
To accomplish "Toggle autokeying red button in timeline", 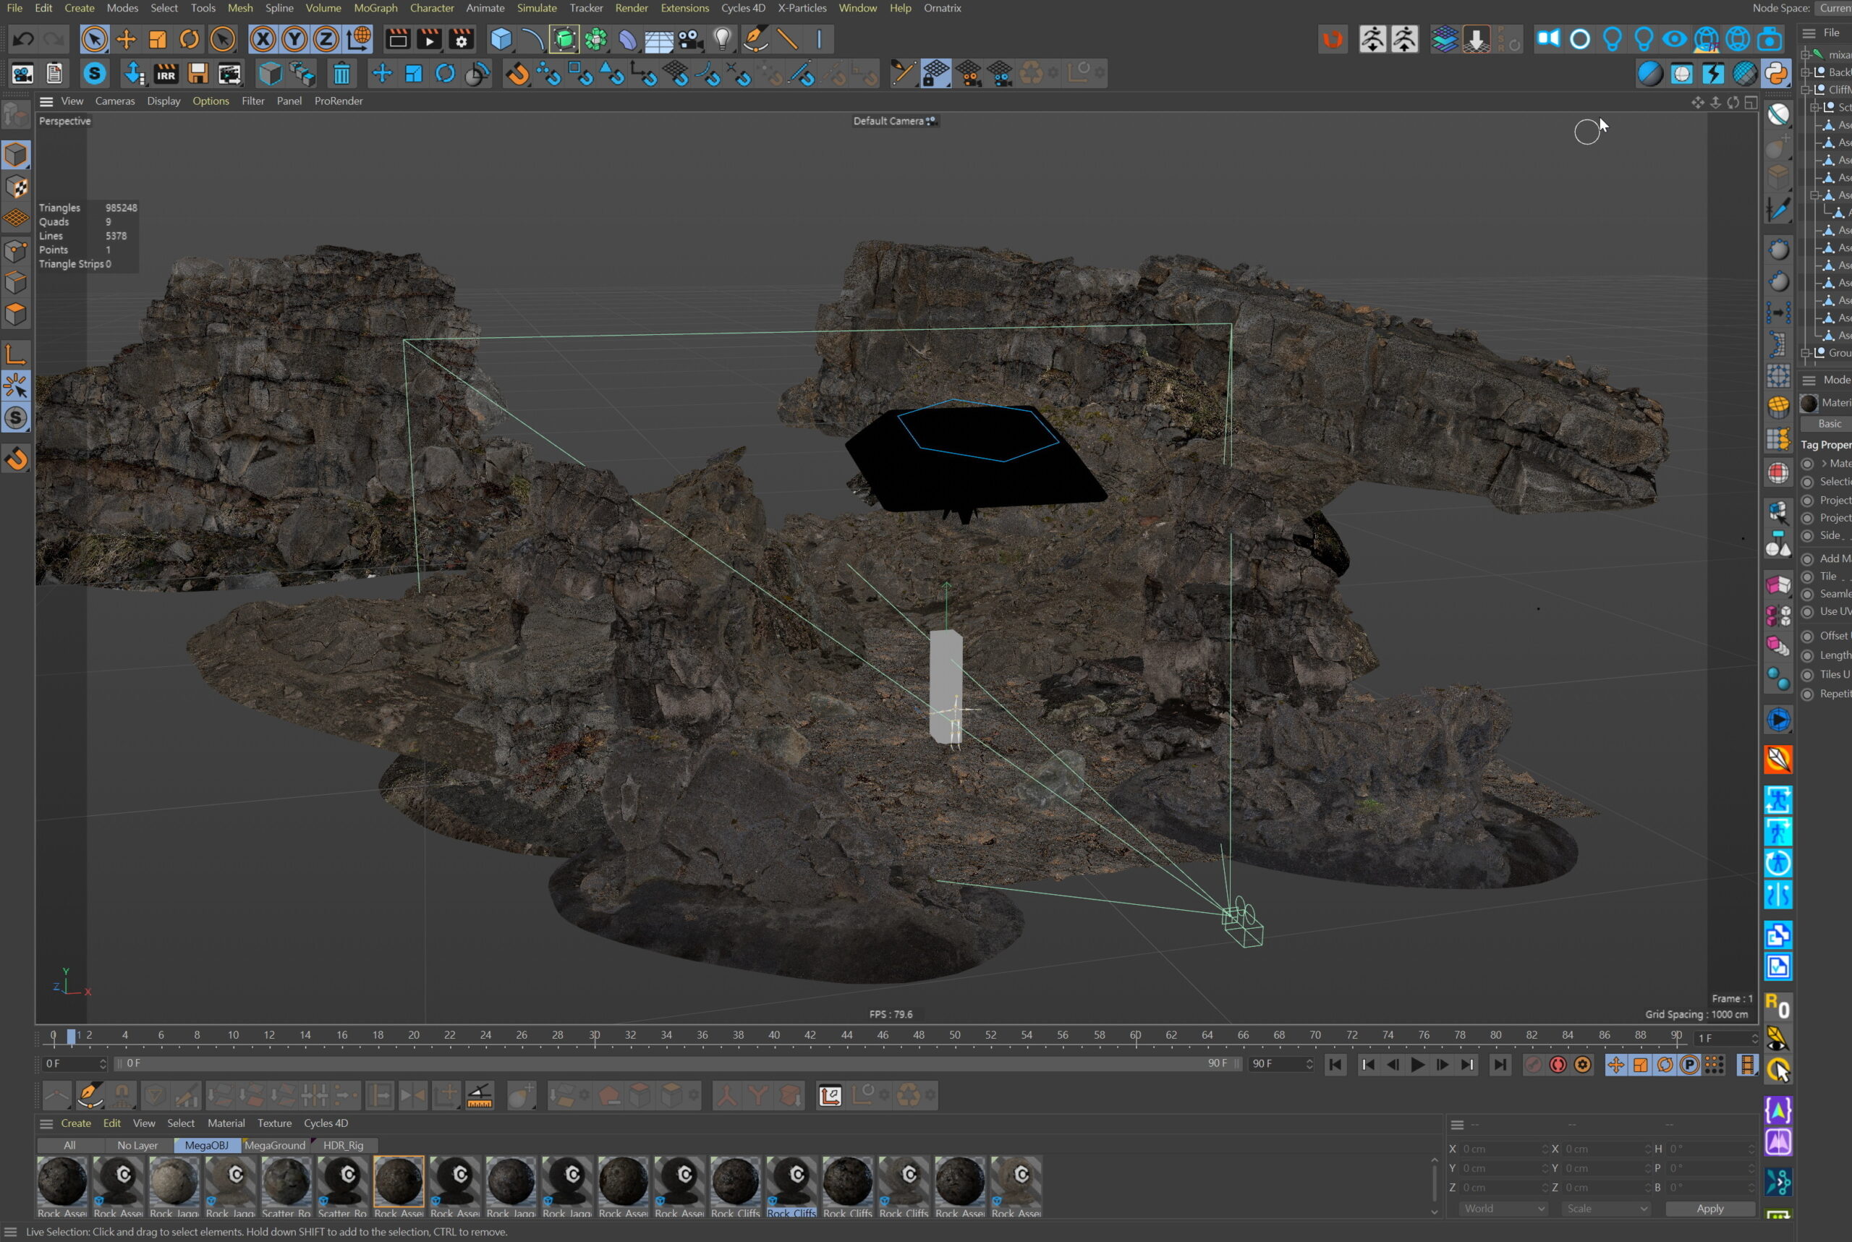I will (1558, 1065).
